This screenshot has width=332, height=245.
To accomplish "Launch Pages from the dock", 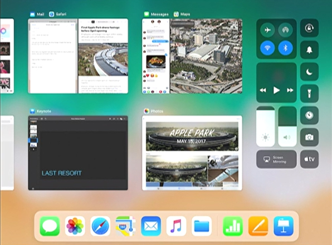I will [258, 226].
